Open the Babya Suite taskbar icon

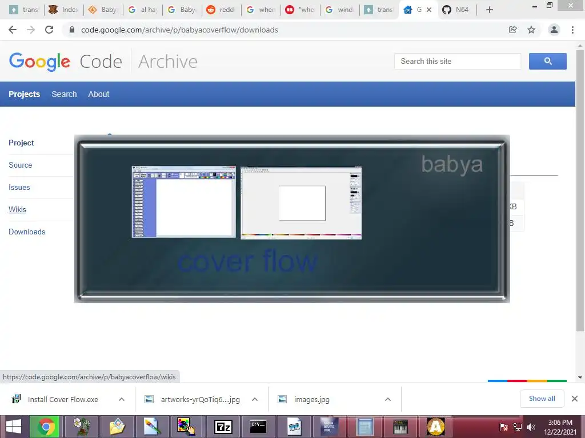(329, 427)
